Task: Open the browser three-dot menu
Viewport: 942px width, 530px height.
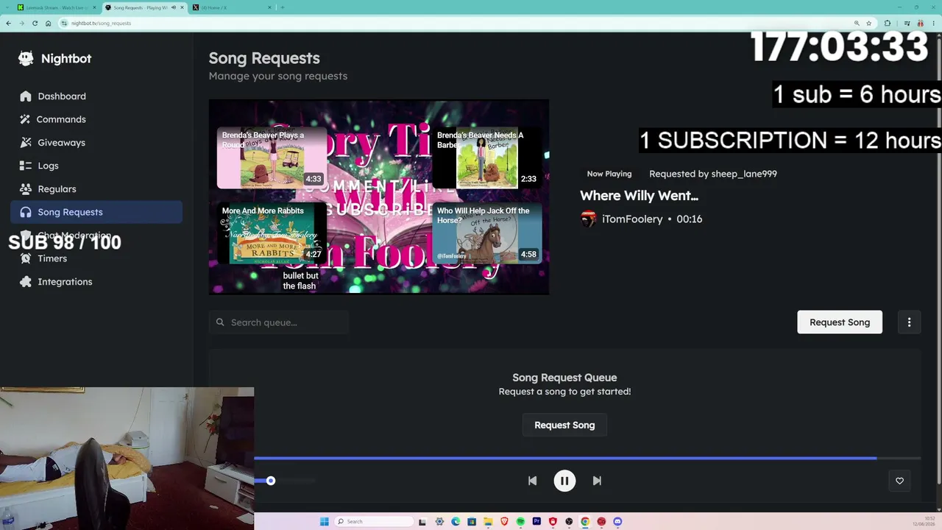Action: click(934, 24)
